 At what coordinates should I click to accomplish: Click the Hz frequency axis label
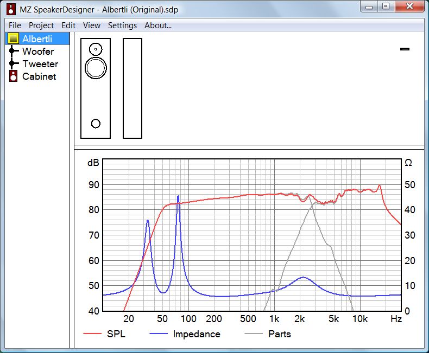click(x=396, y=319)
